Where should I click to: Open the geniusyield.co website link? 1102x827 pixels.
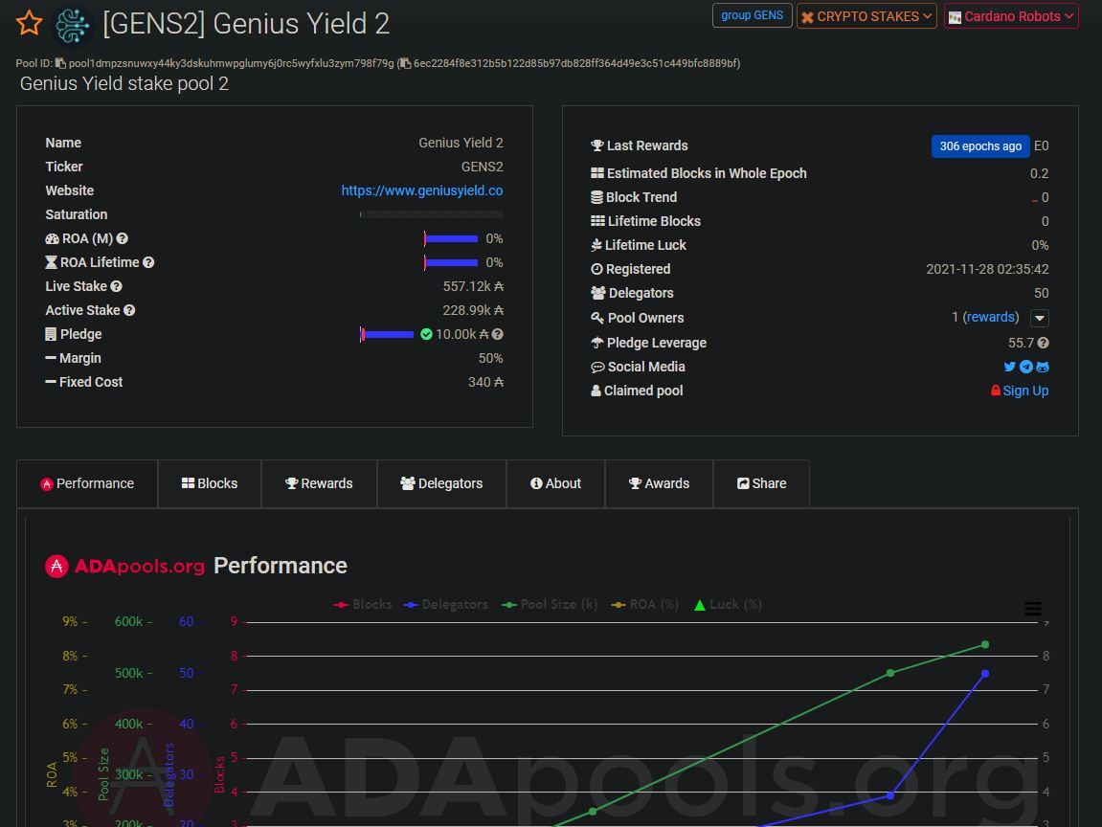tap(421, 190)
